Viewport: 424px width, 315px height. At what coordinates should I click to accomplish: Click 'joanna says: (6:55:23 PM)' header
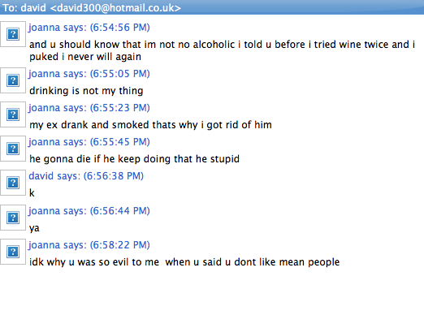pos(89,108)
